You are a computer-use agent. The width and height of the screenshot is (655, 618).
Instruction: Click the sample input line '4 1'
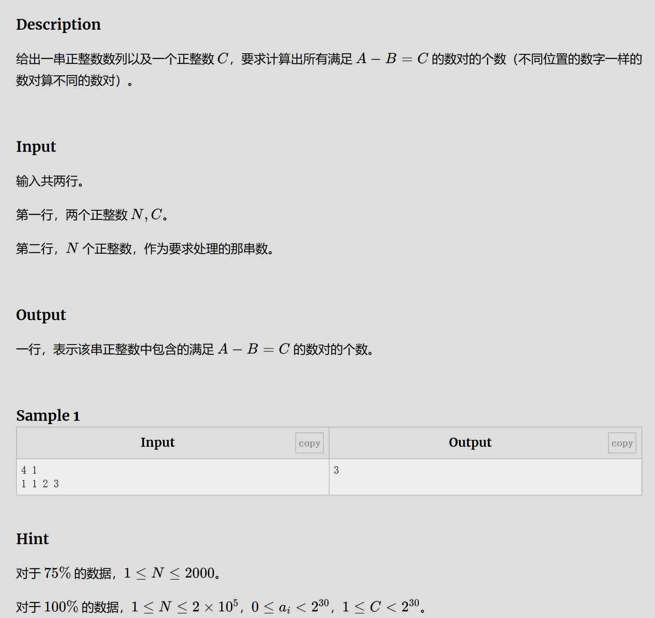click(29, 470)
